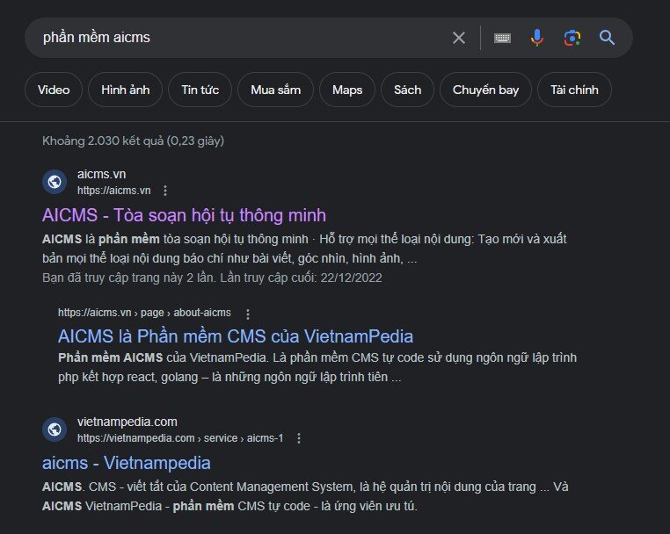Open the 'aicms - Vietnampedia' result
Screen dimensions: 670x534
point(127,463)
